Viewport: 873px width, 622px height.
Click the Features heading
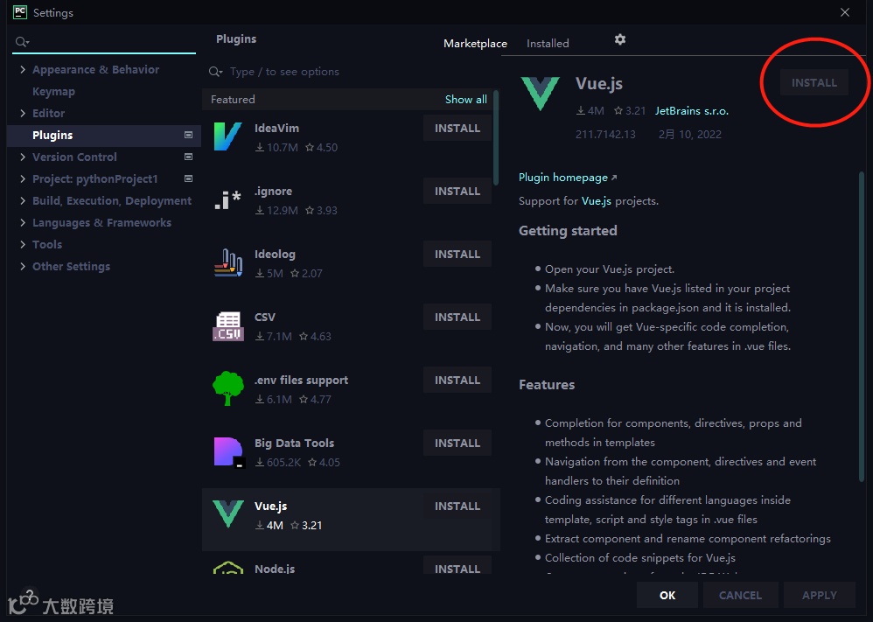point(546,385)
